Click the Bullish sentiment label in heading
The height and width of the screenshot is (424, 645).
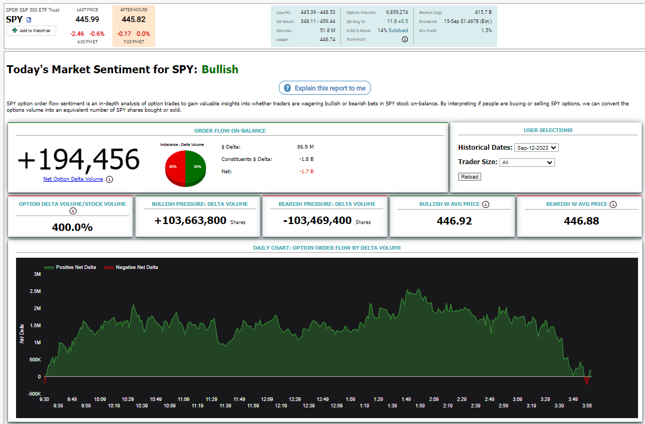click(x=220, y=70)
